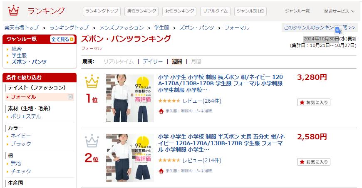Open 男性ランキング menu button
This screenshot has width=362, height=188.
(x=141, y=11)
